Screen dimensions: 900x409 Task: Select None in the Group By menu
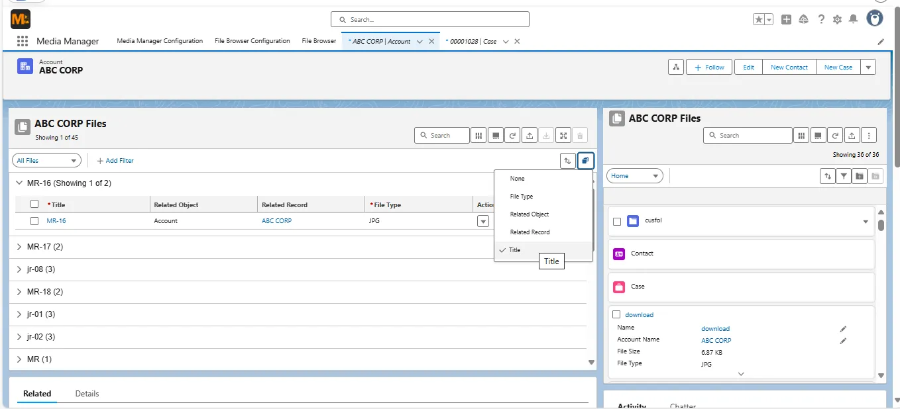(x=543, y=179)
